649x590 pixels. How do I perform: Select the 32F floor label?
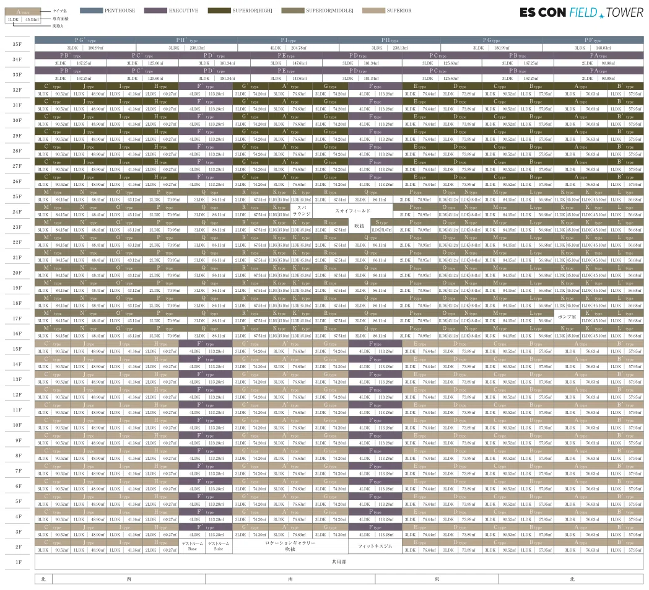coord(17,90)
